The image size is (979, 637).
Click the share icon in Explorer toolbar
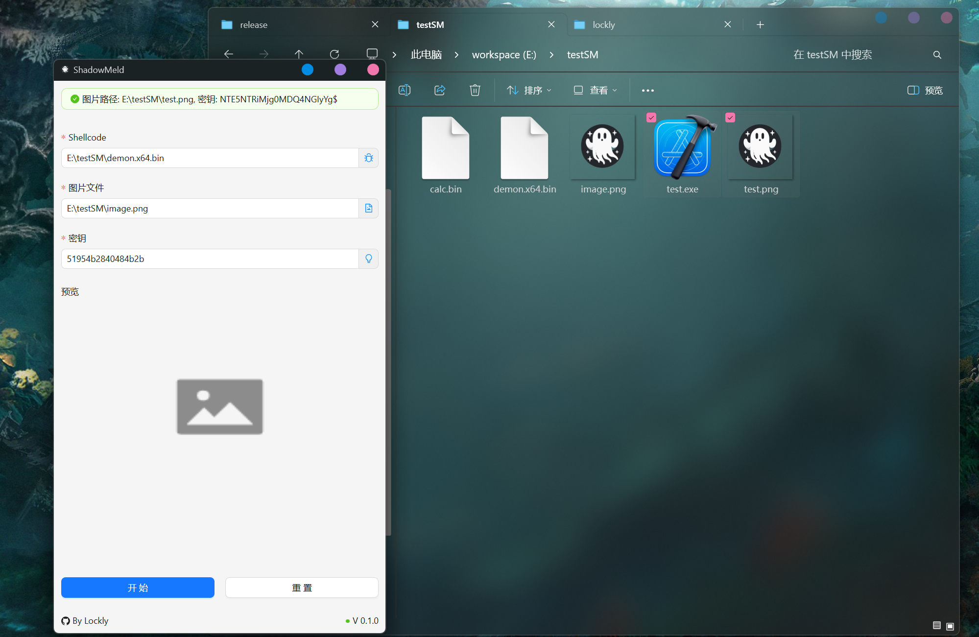coord(439,90)
